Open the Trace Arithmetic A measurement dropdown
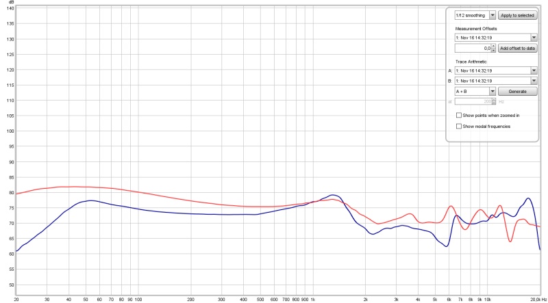This screenshot has width=548, height=303. pos(533,70)
